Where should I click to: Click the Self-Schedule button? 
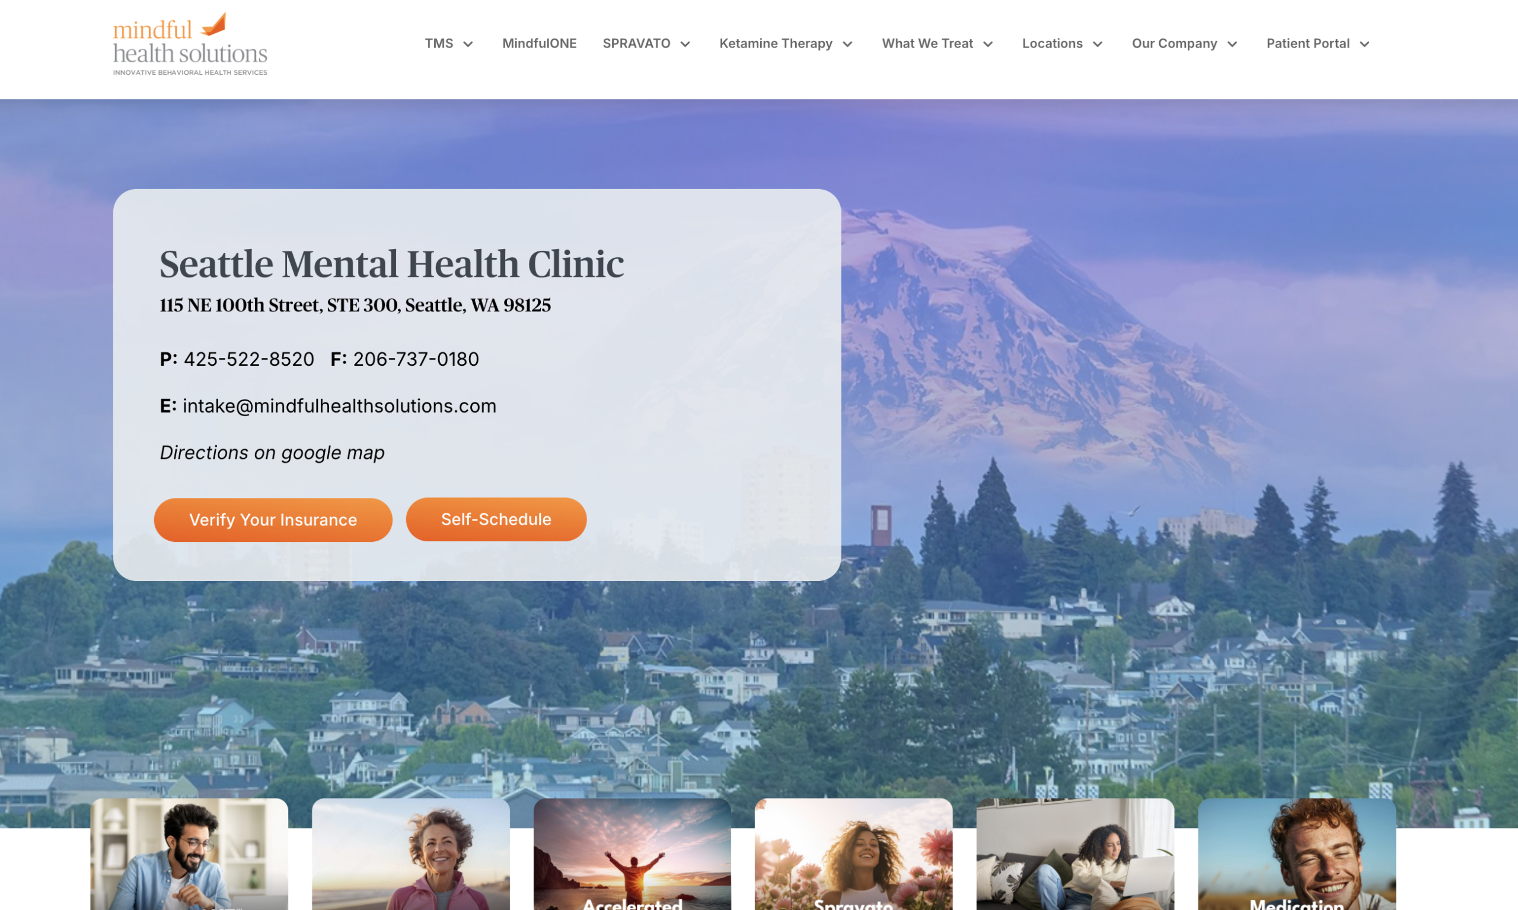click(496, 519)
